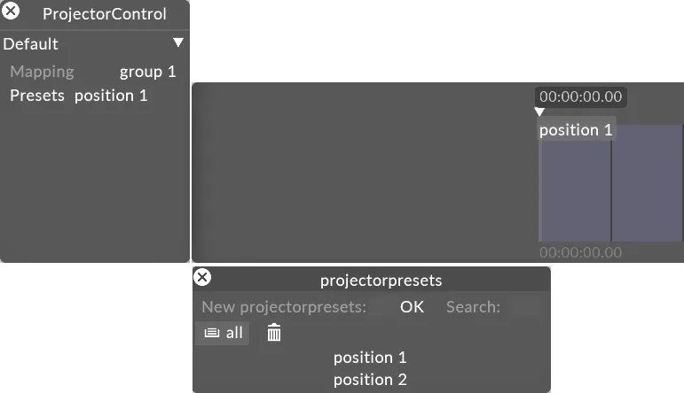Click the projectorpresets title bar

click(381, 281)
